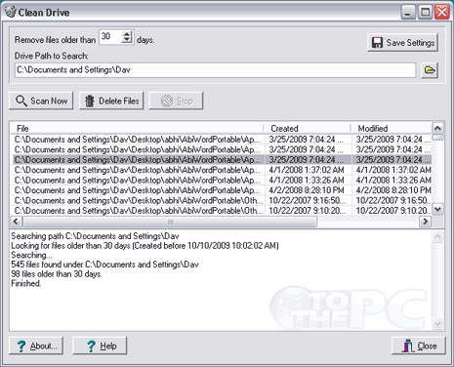Select the file row created 4/2/2008 8:28:10 PM

coord(222,190)
